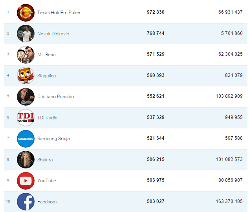Open the Texas HoldEm Poker page link
The height and width of the screenshot is (212, 249).
[59, 13]
